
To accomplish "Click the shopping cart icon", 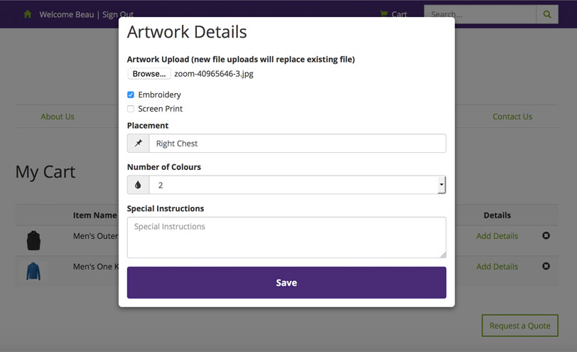I will [384, 14].
